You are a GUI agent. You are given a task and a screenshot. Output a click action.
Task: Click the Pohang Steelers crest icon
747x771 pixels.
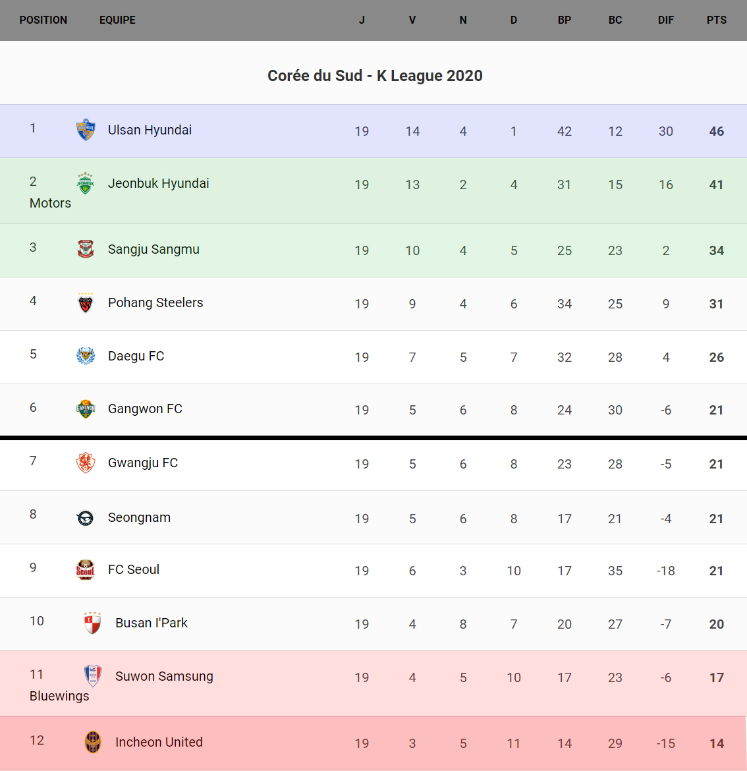click(86, 303)
